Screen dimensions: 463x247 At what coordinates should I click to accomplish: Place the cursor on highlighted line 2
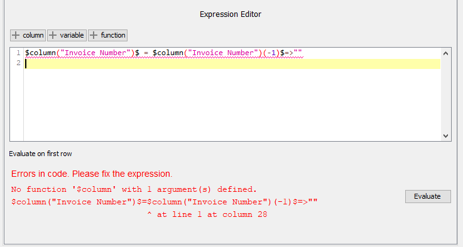[232, 64]
